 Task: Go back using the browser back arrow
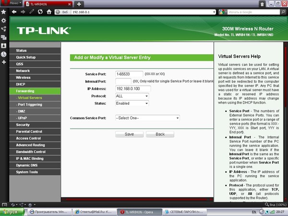[14, 12]
